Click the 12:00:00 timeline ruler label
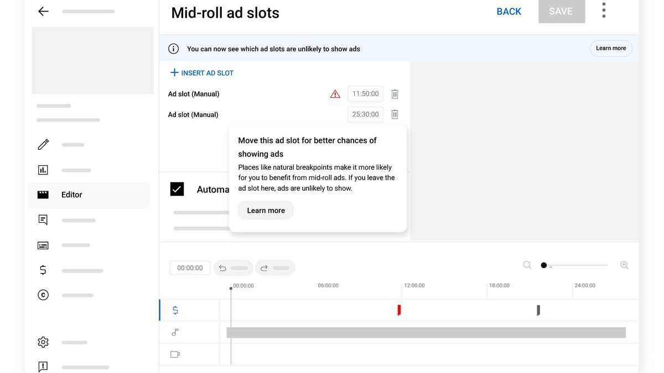 coord(414,286)
